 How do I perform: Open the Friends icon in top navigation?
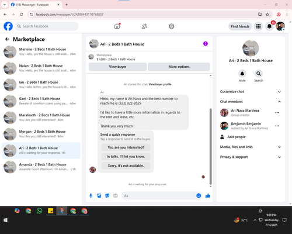[x=144, y=26]
